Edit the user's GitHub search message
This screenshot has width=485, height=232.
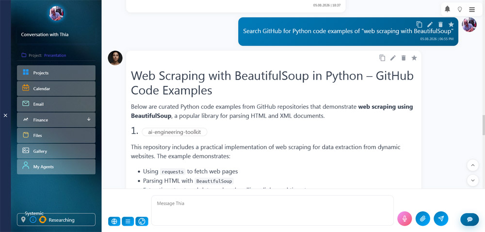pyautogui.click(x=430, y=24)
